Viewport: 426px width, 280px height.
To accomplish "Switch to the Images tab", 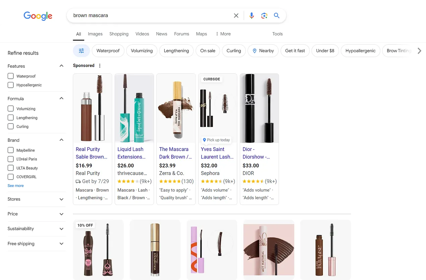I will [x=95, y=34].
